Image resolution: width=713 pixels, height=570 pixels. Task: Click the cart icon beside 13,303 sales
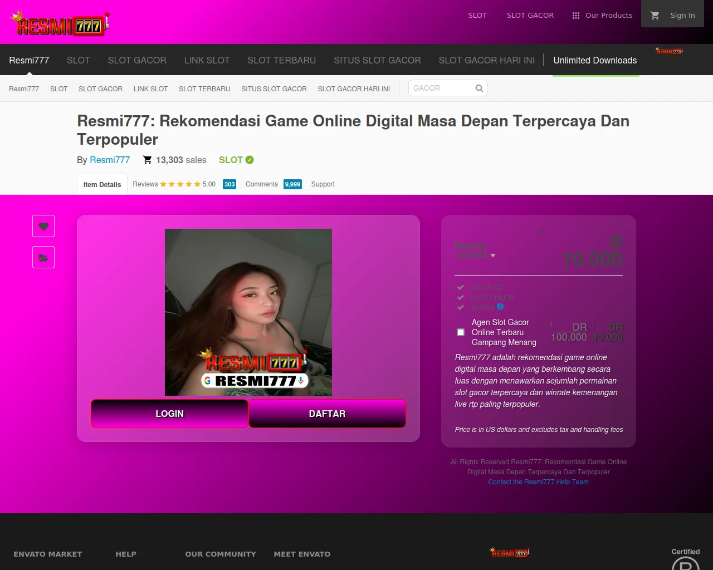(x=147, y=160)
